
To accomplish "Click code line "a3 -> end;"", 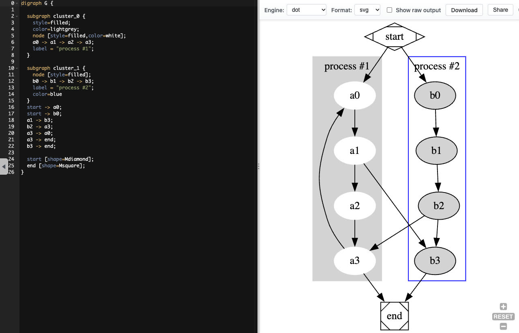I will pos(42,140).
